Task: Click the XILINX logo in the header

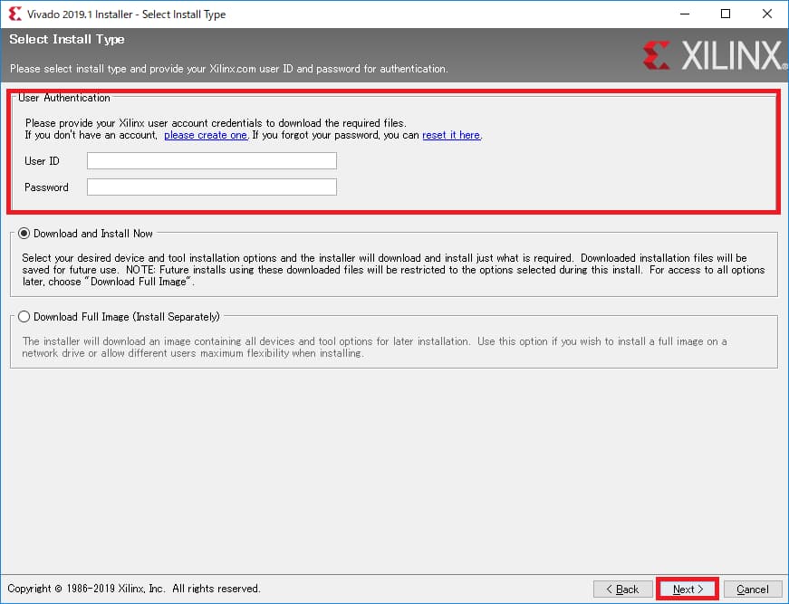Action: 715,55
